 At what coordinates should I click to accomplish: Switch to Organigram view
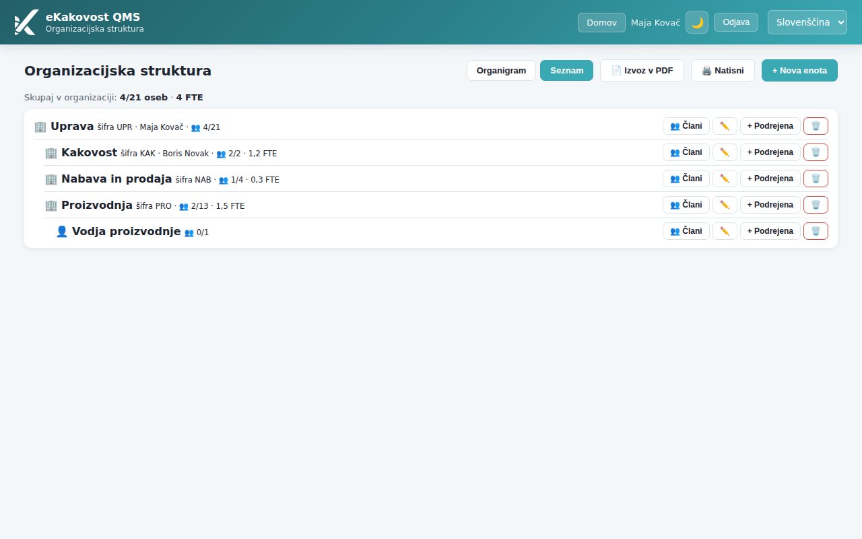coord(501,71)
